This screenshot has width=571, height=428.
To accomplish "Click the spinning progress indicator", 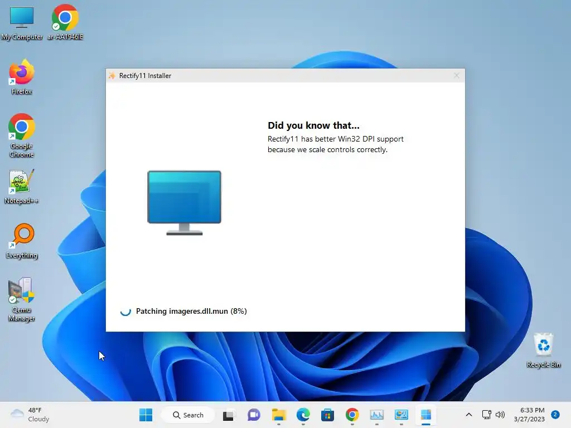I will pos(125,311).
